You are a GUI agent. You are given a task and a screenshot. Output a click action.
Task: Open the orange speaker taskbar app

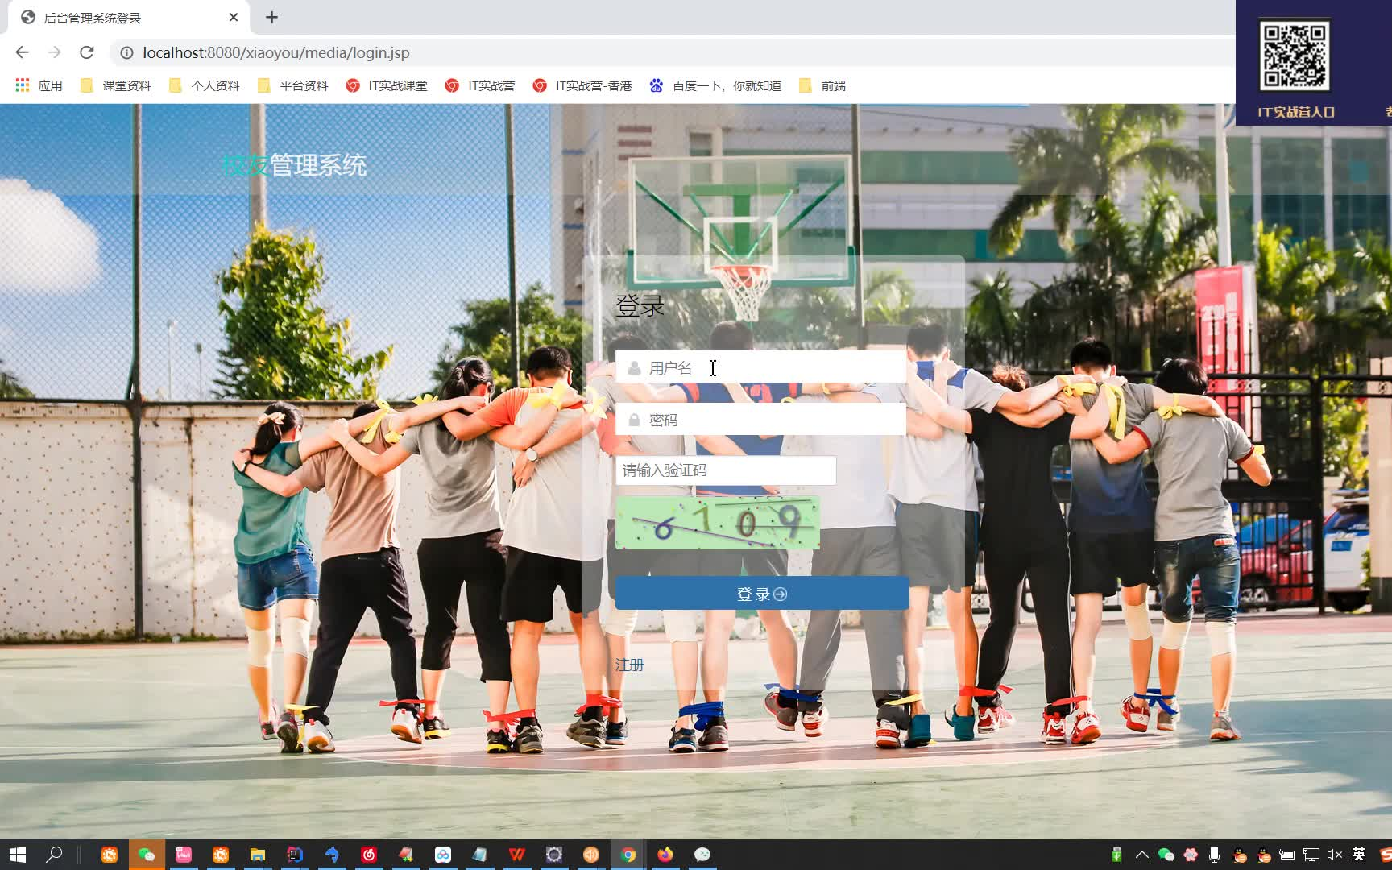tap(591, 855)
